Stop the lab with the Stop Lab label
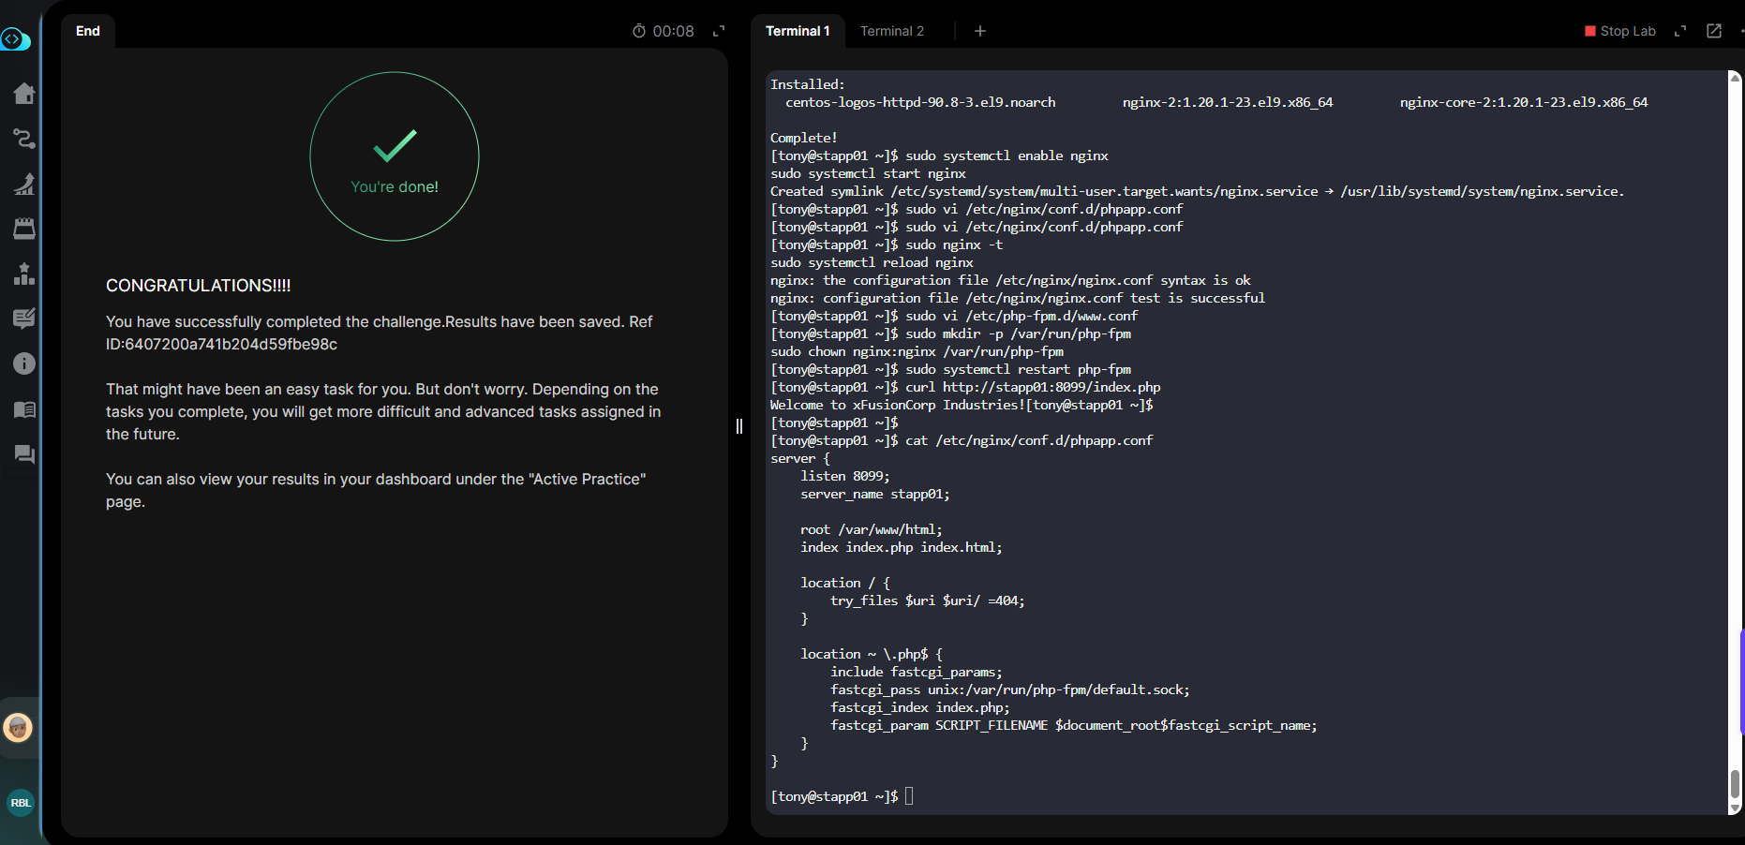This screenshot has height=845, width=1745. 1628,31
